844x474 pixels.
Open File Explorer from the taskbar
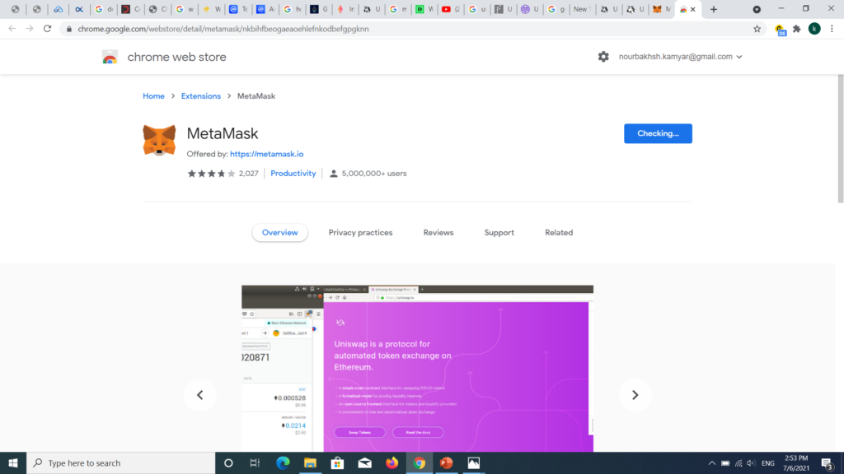(x=310, y=462)
